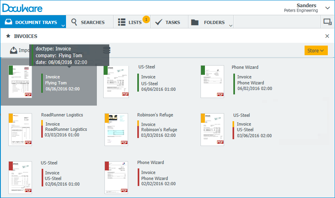Click the star icon beside INVOICES
Image resolution: width=335 pixels, height=198 pixels.
8,36
